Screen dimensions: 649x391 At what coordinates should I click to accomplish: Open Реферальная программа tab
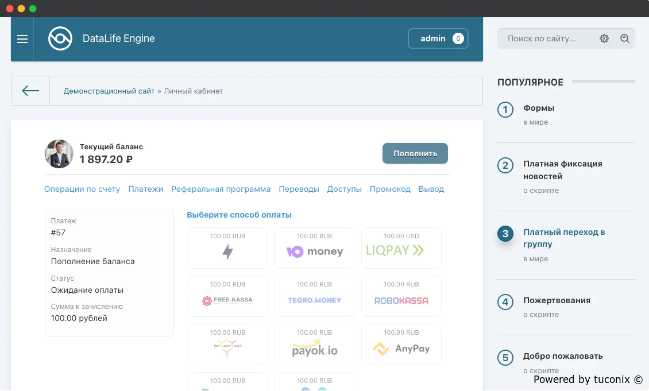[x=221, y=189]
